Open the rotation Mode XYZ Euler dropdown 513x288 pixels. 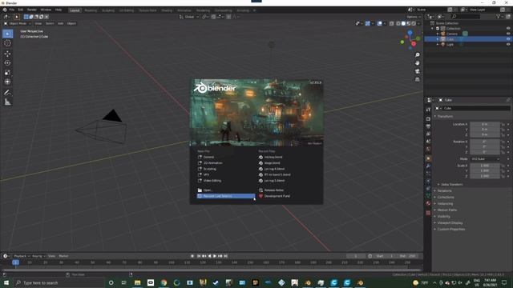pyautogui.click(x=485, y=159)
